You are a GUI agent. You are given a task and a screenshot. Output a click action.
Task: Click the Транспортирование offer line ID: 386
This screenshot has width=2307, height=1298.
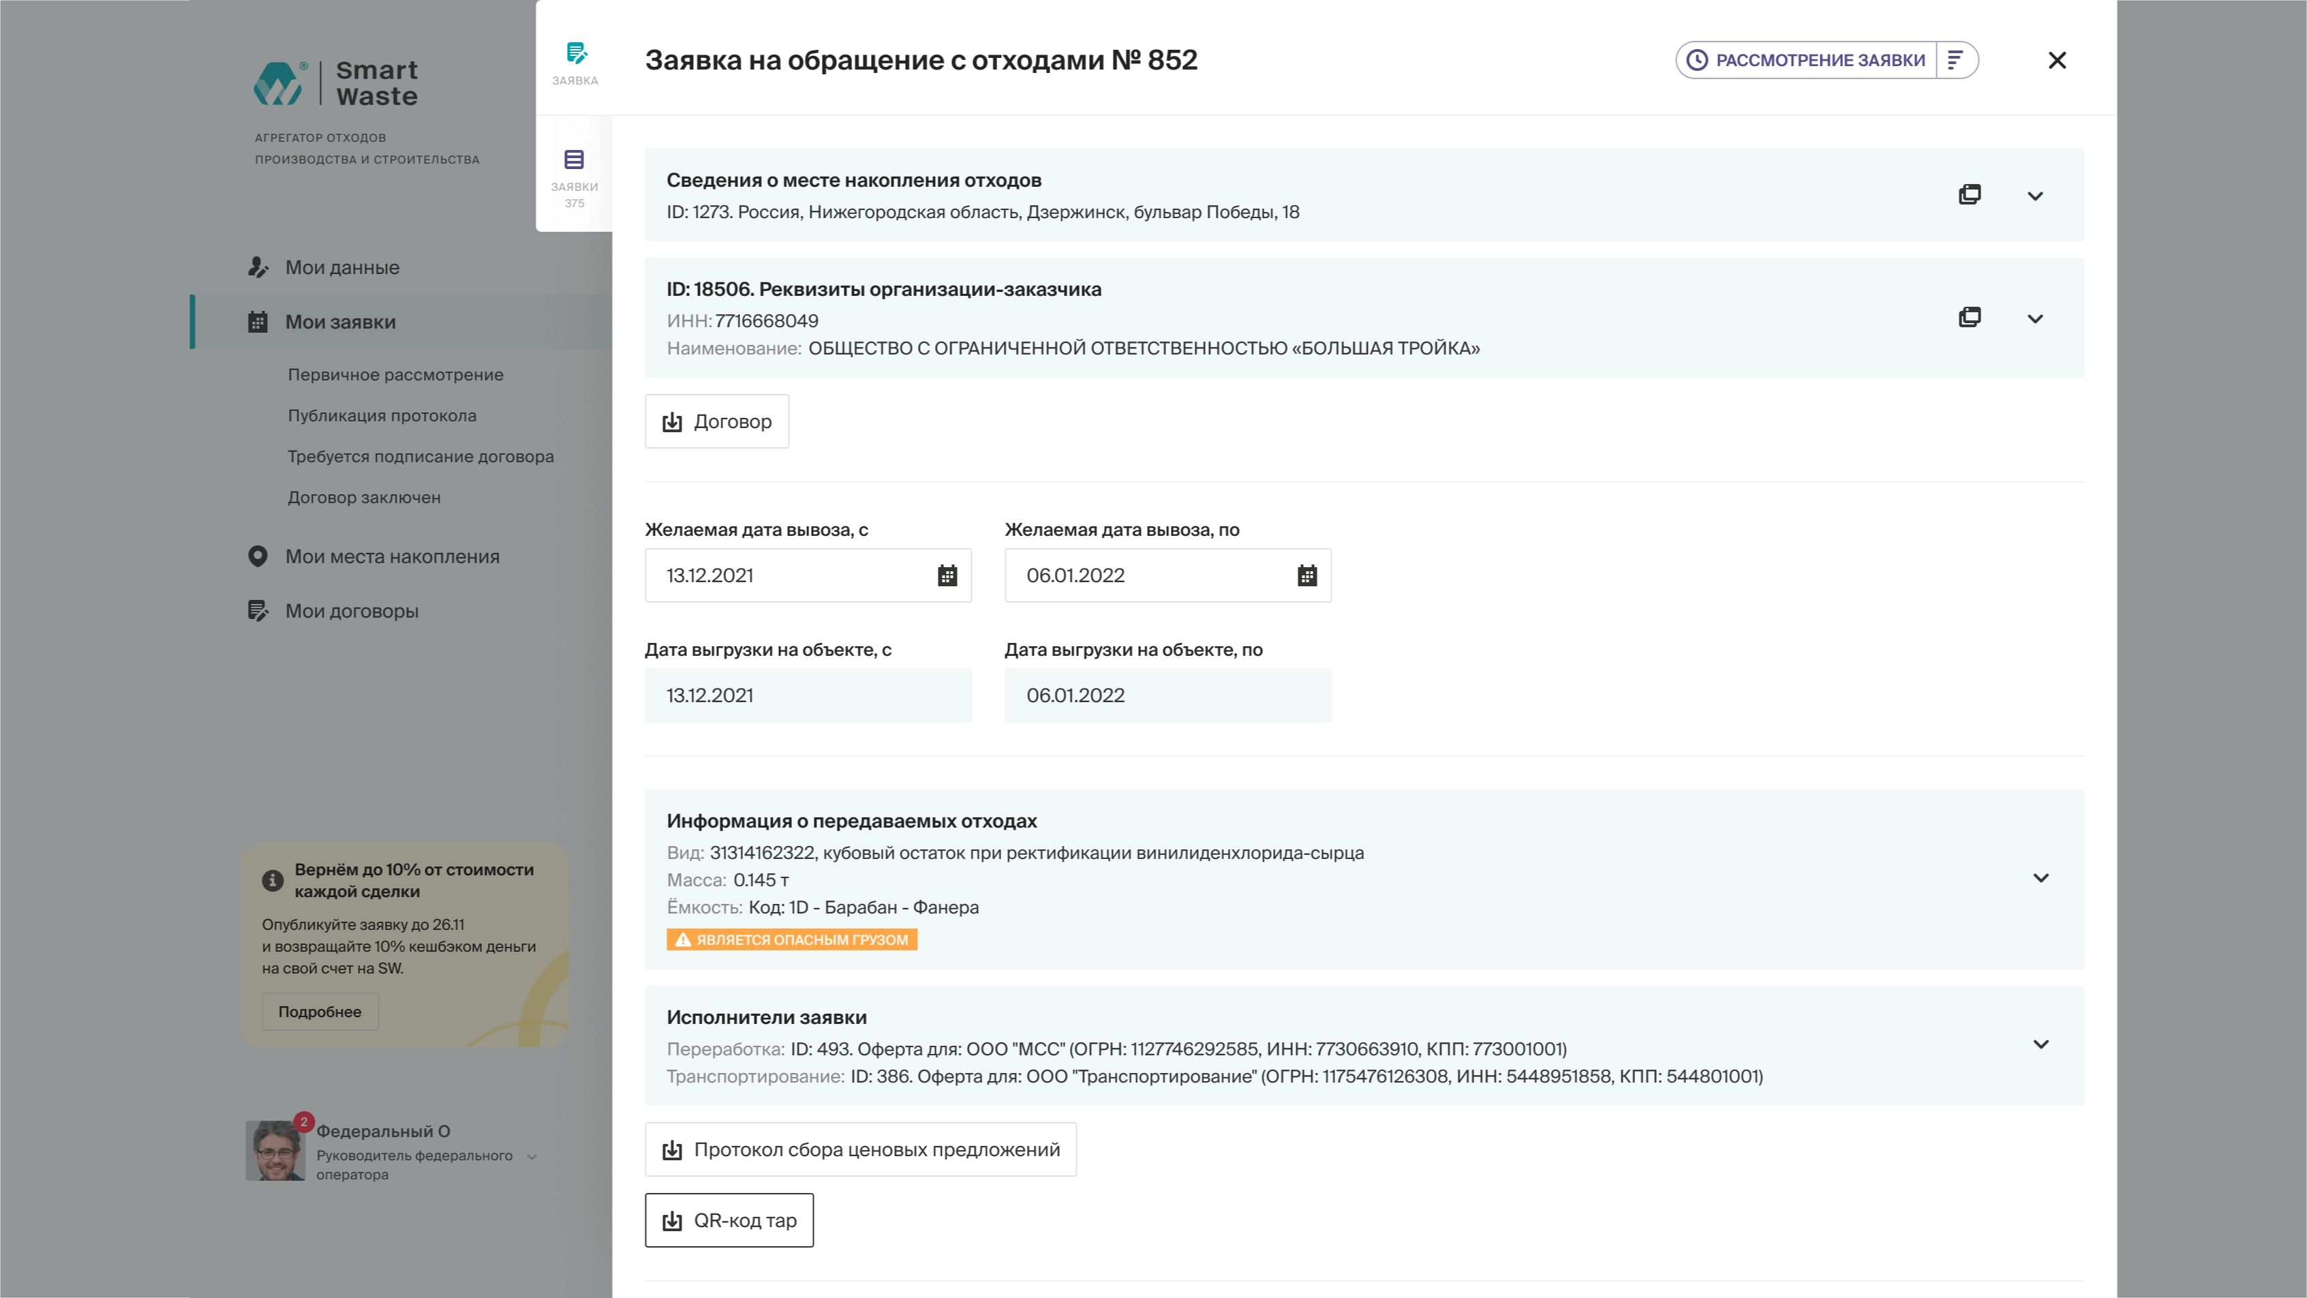[x=1307, y=1076]
